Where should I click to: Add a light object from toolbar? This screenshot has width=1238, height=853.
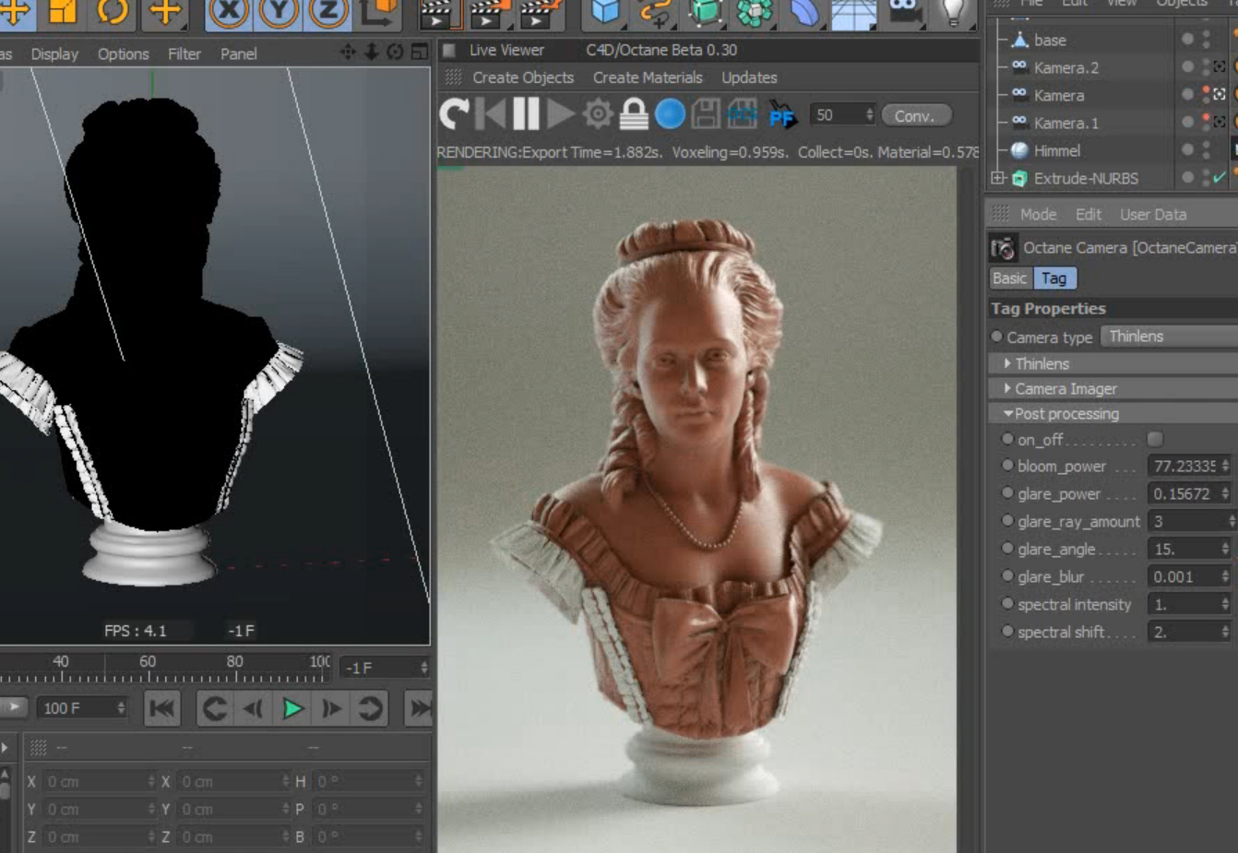954,12
